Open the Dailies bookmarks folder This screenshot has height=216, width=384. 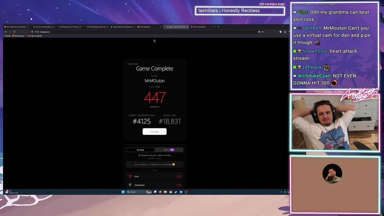point(8,36)
